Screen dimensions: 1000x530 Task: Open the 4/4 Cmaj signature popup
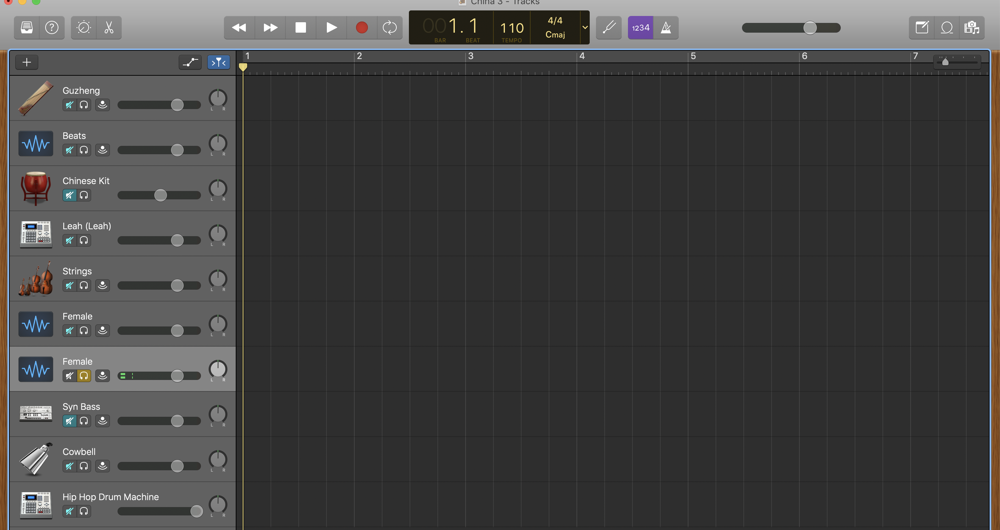pyautogui.click(x=555, y=27)
